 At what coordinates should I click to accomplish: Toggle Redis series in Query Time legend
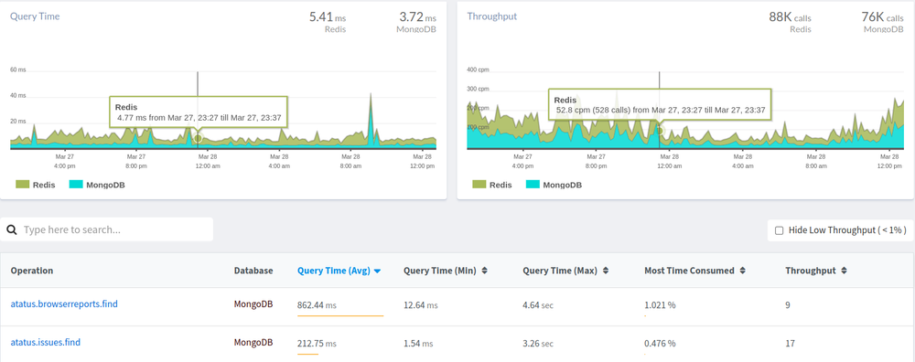click(x=36, y=185)
